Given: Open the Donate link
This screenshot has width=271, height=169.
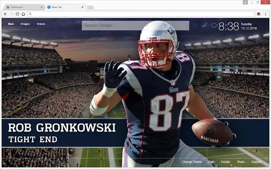Looking at the screenshot, I should click(226, 162).
